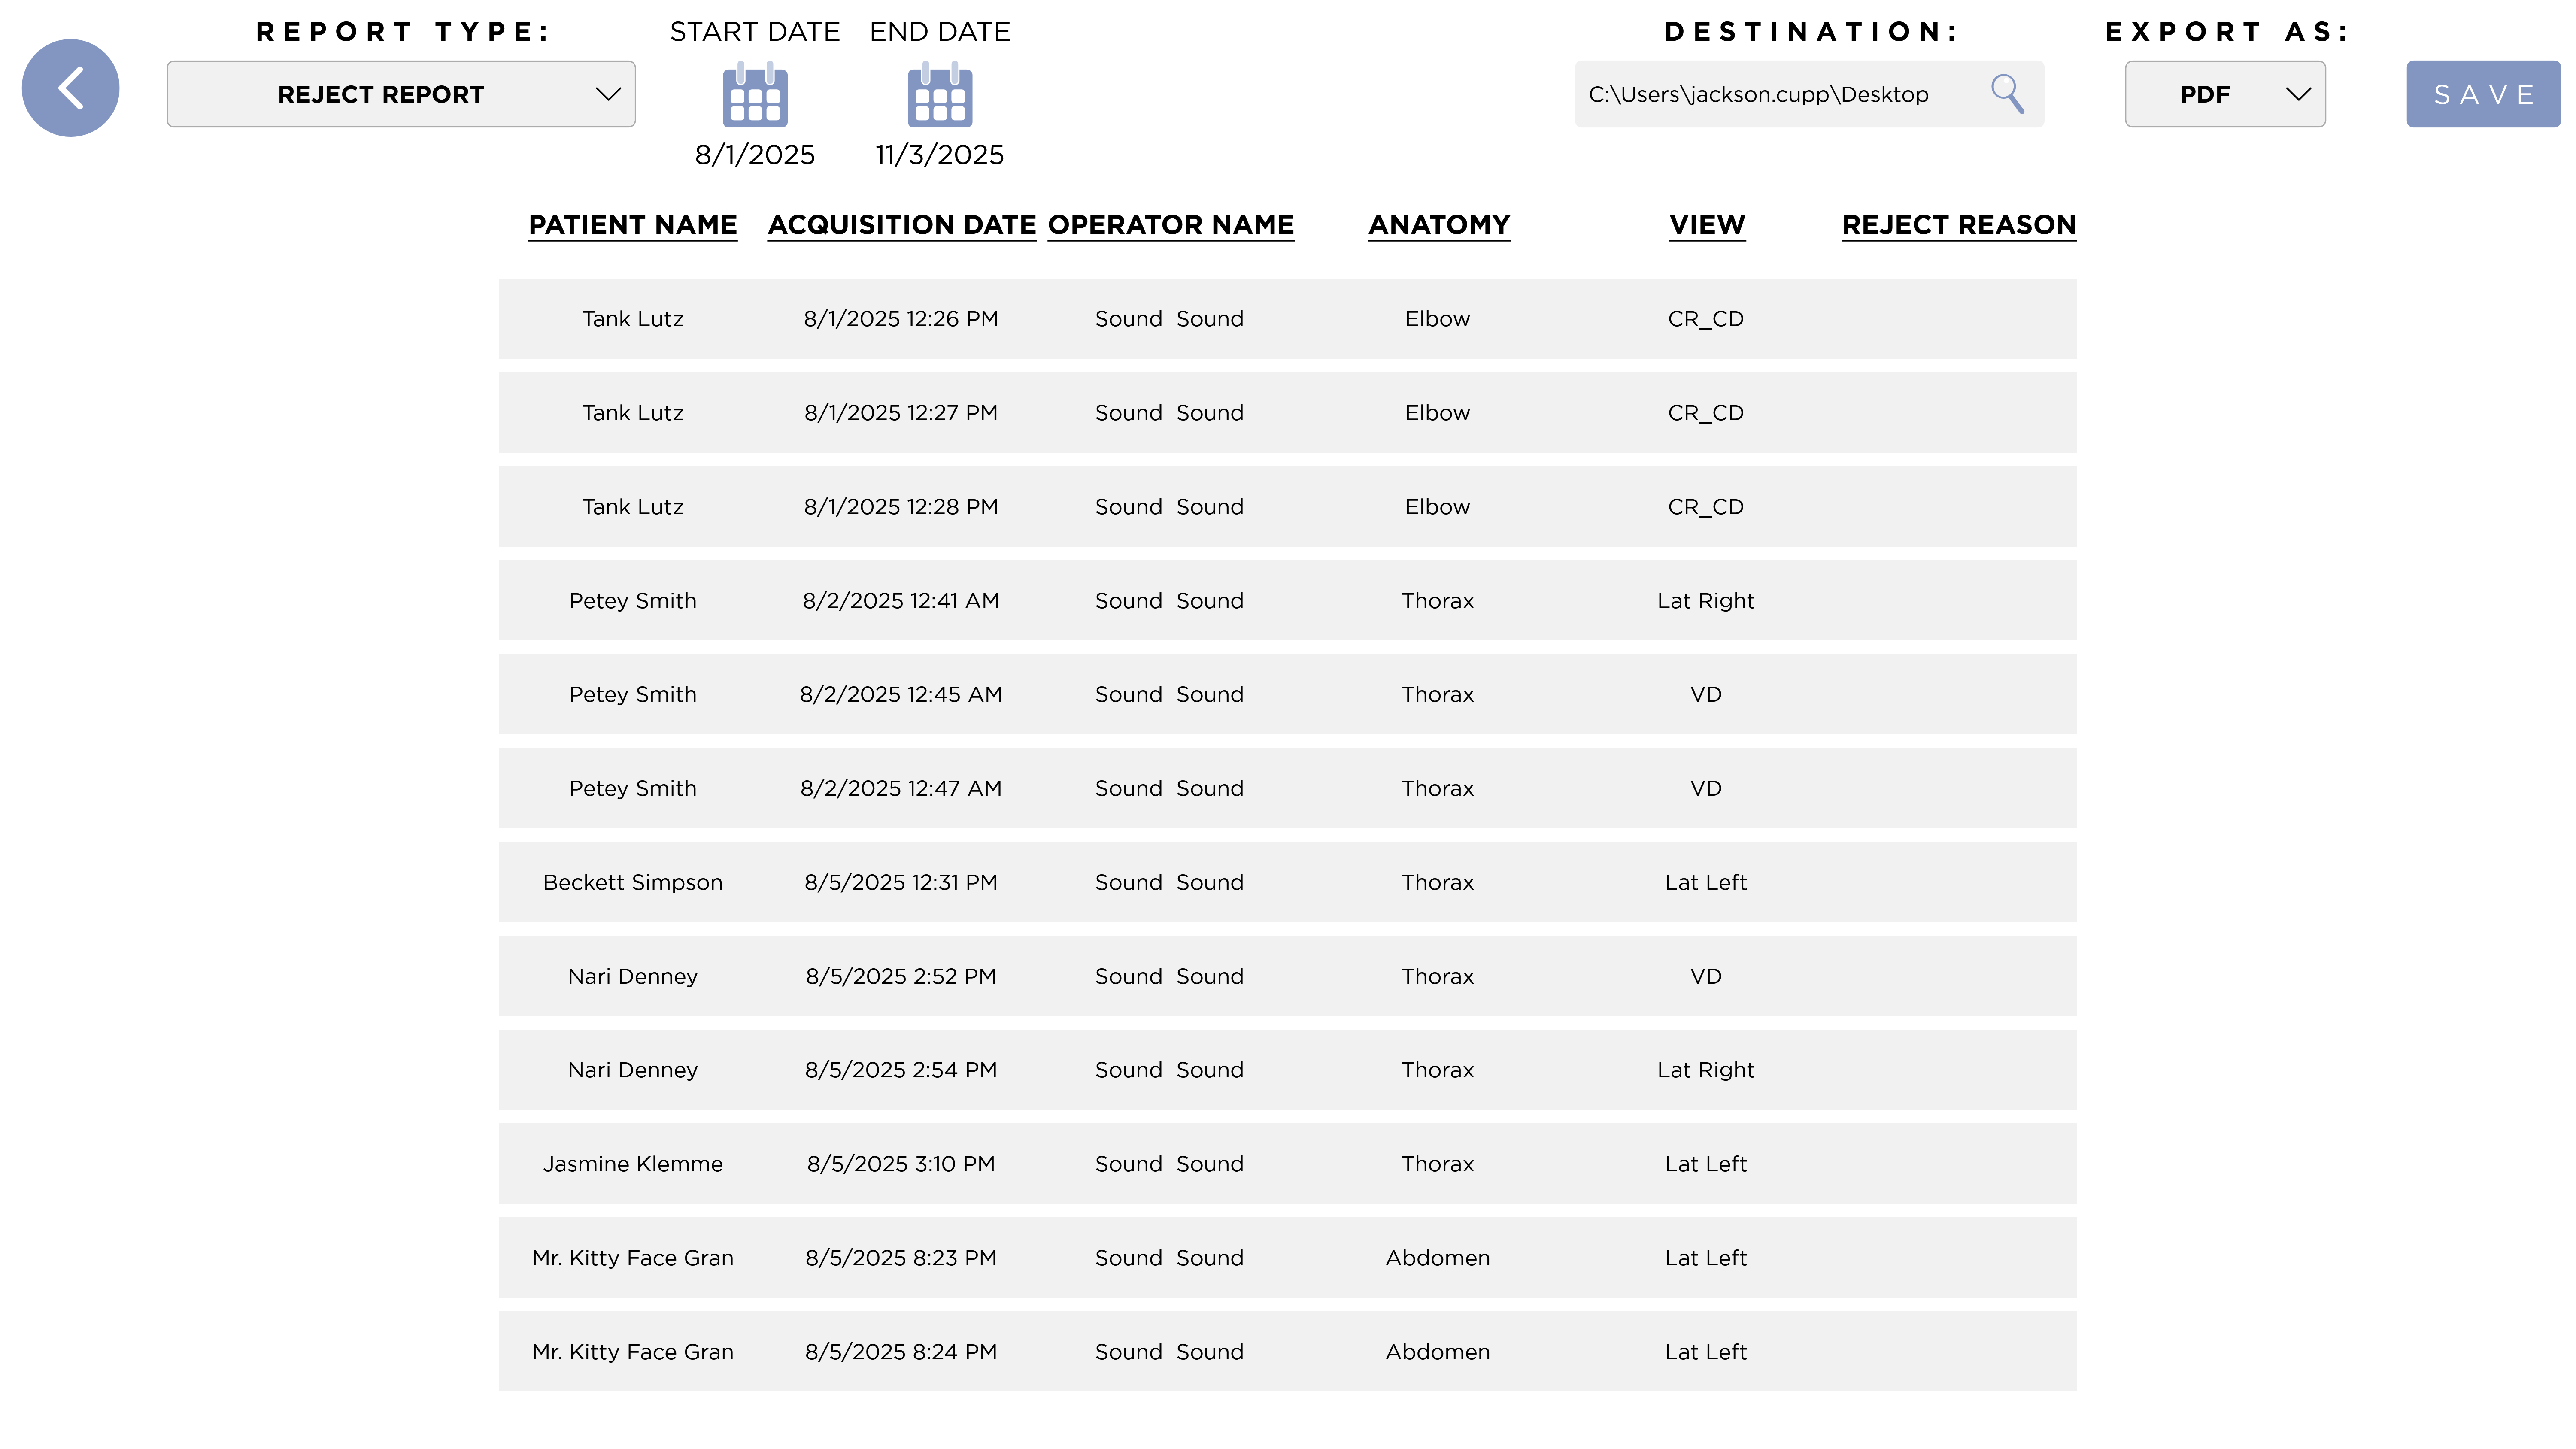Click the destination folder search magnifier icon
Screen dimensions: 2576x1449
tap(2006, 94)
